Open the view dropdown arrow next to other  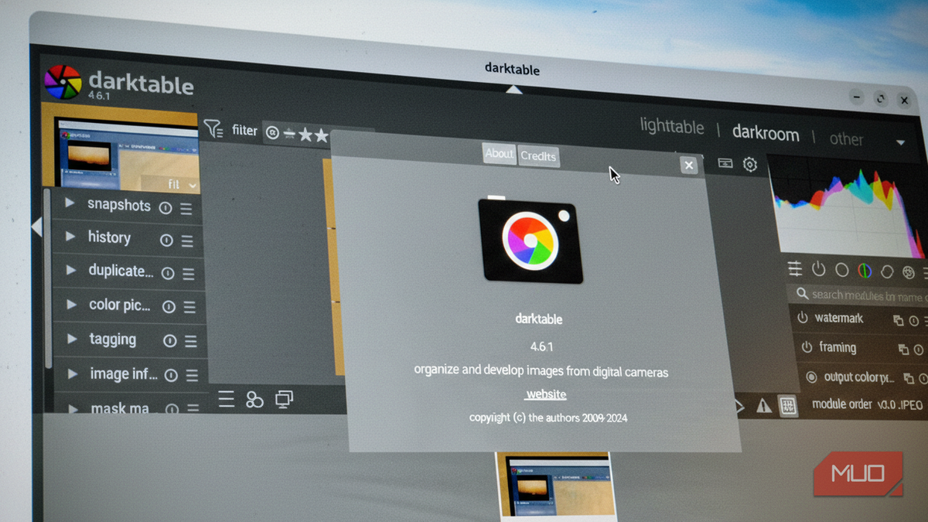900,143
